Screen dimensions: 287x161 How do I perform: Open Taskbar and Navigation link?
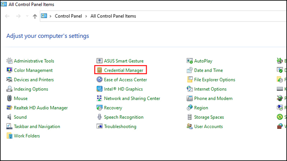tap(37, 127)
